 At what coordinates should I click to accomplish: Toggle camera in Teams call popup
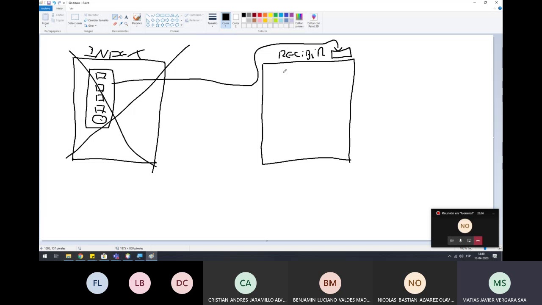pos(452,241)
